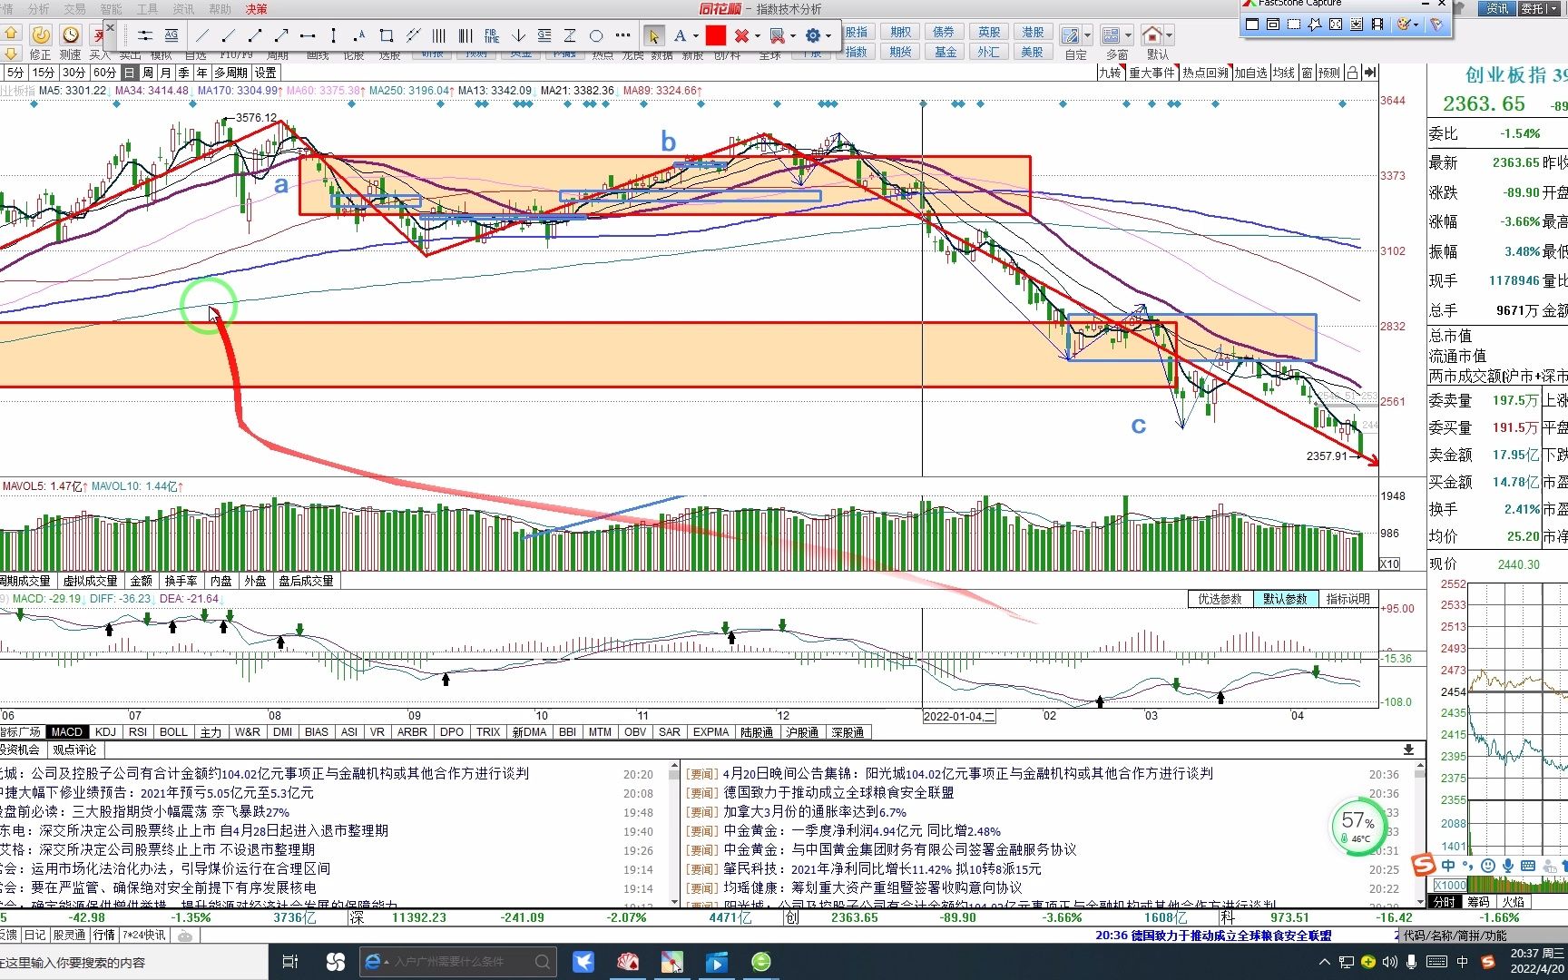
Task: Click the 测速 clock icon
Action: pyautogui.click(x=71, y=35)
